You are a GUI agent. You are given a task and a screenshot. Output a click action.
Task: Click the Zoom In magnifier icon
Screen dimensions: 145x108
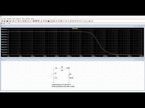click(19, 21)
